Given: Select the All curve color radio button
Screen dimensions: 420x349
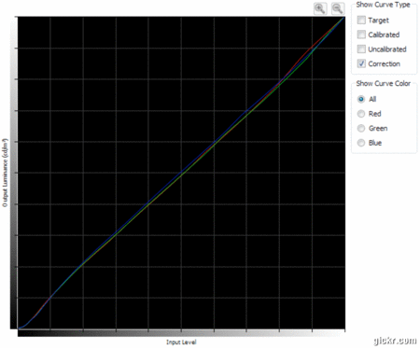Looking at the screenshot, I should [361, 99].
